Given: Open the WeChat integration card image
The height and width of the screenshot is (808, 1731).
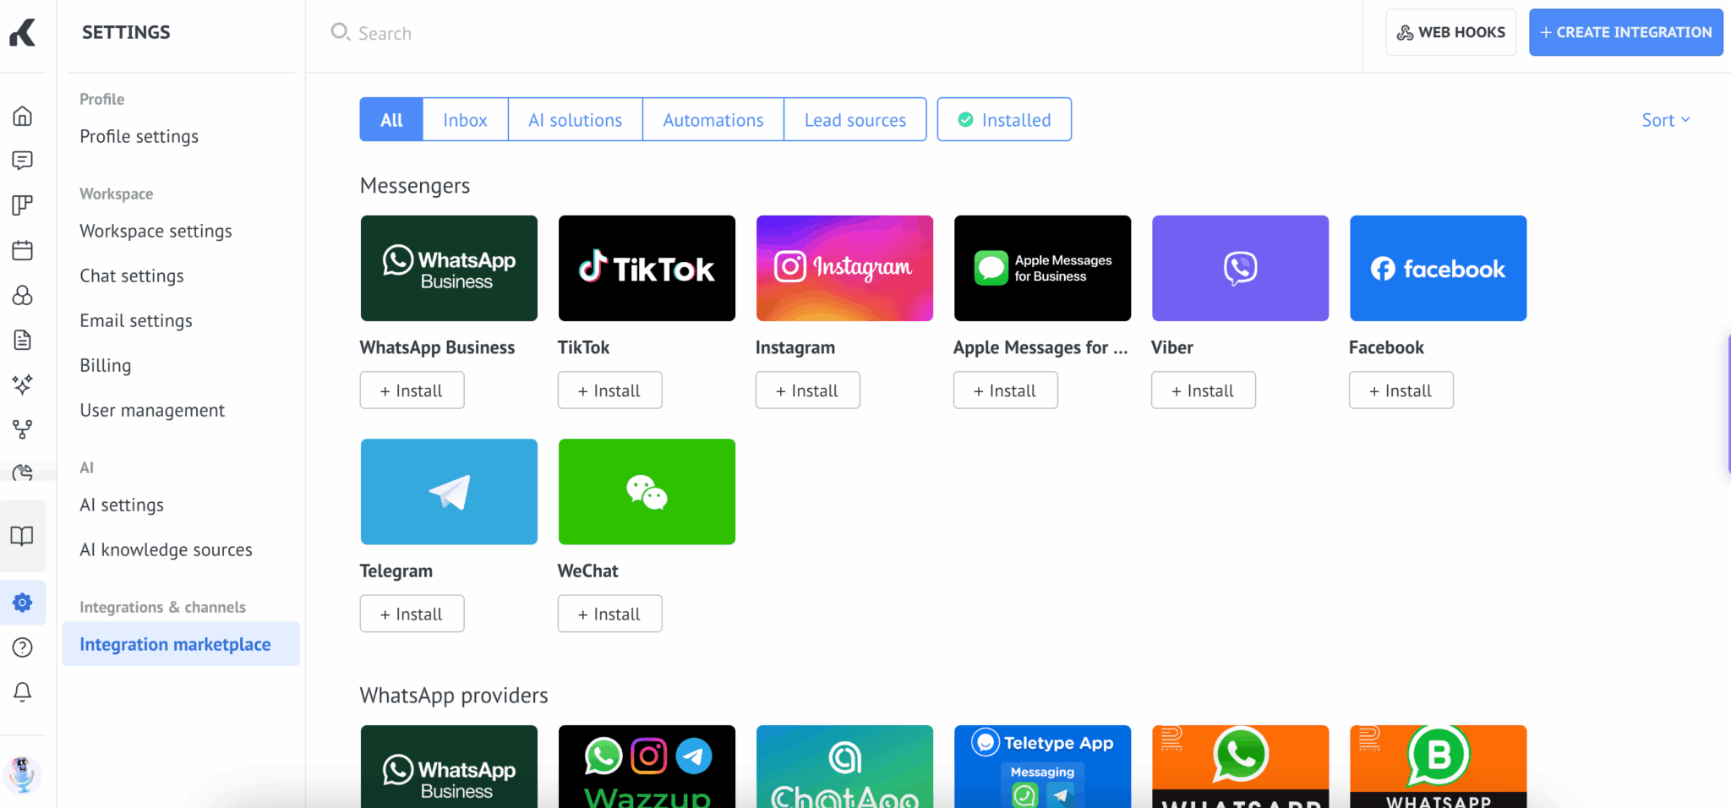Looking at the screenshot, I should click(647, 491).
